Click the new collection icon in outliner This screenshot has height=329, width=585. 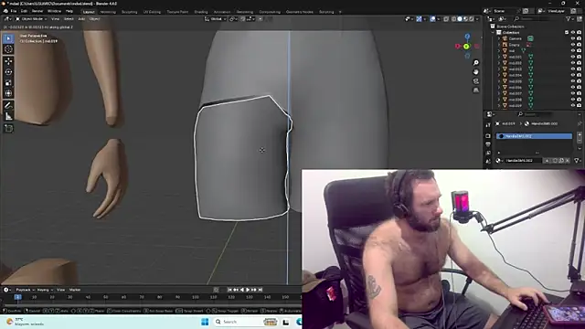(x=579, y=19)
